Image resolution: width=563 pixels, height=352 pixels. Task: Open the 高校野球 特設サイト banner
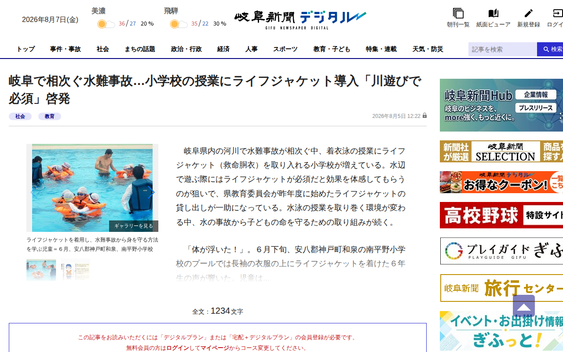[501, 215]
